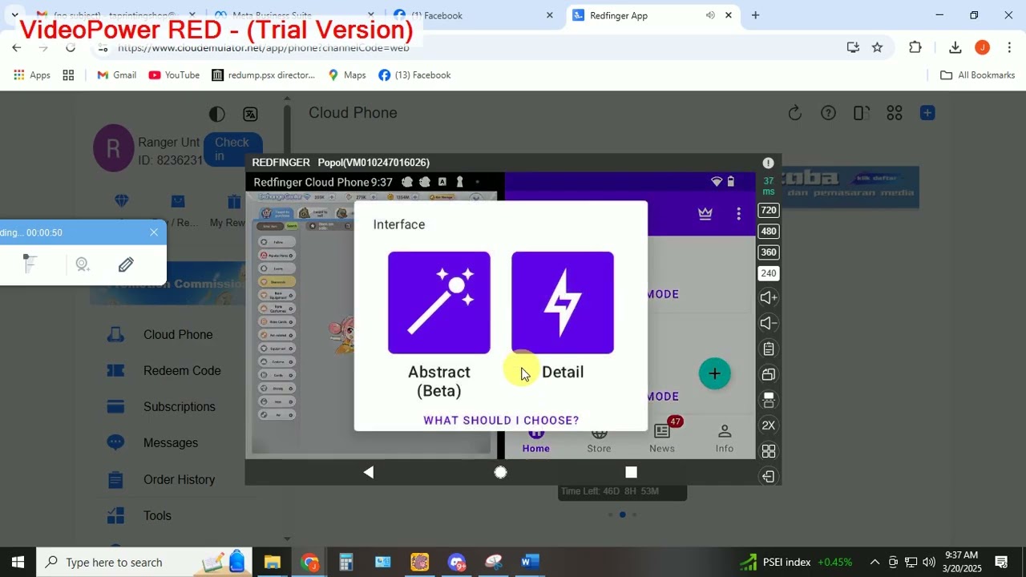
Task: Switch to the Facebook browser tab
Action: pyautogui.click(x=473, y=15)
